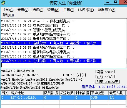Click the Hum0/8 Mon0/16 status line
This screenshot has height=108, width=127.
coord(42,80)
